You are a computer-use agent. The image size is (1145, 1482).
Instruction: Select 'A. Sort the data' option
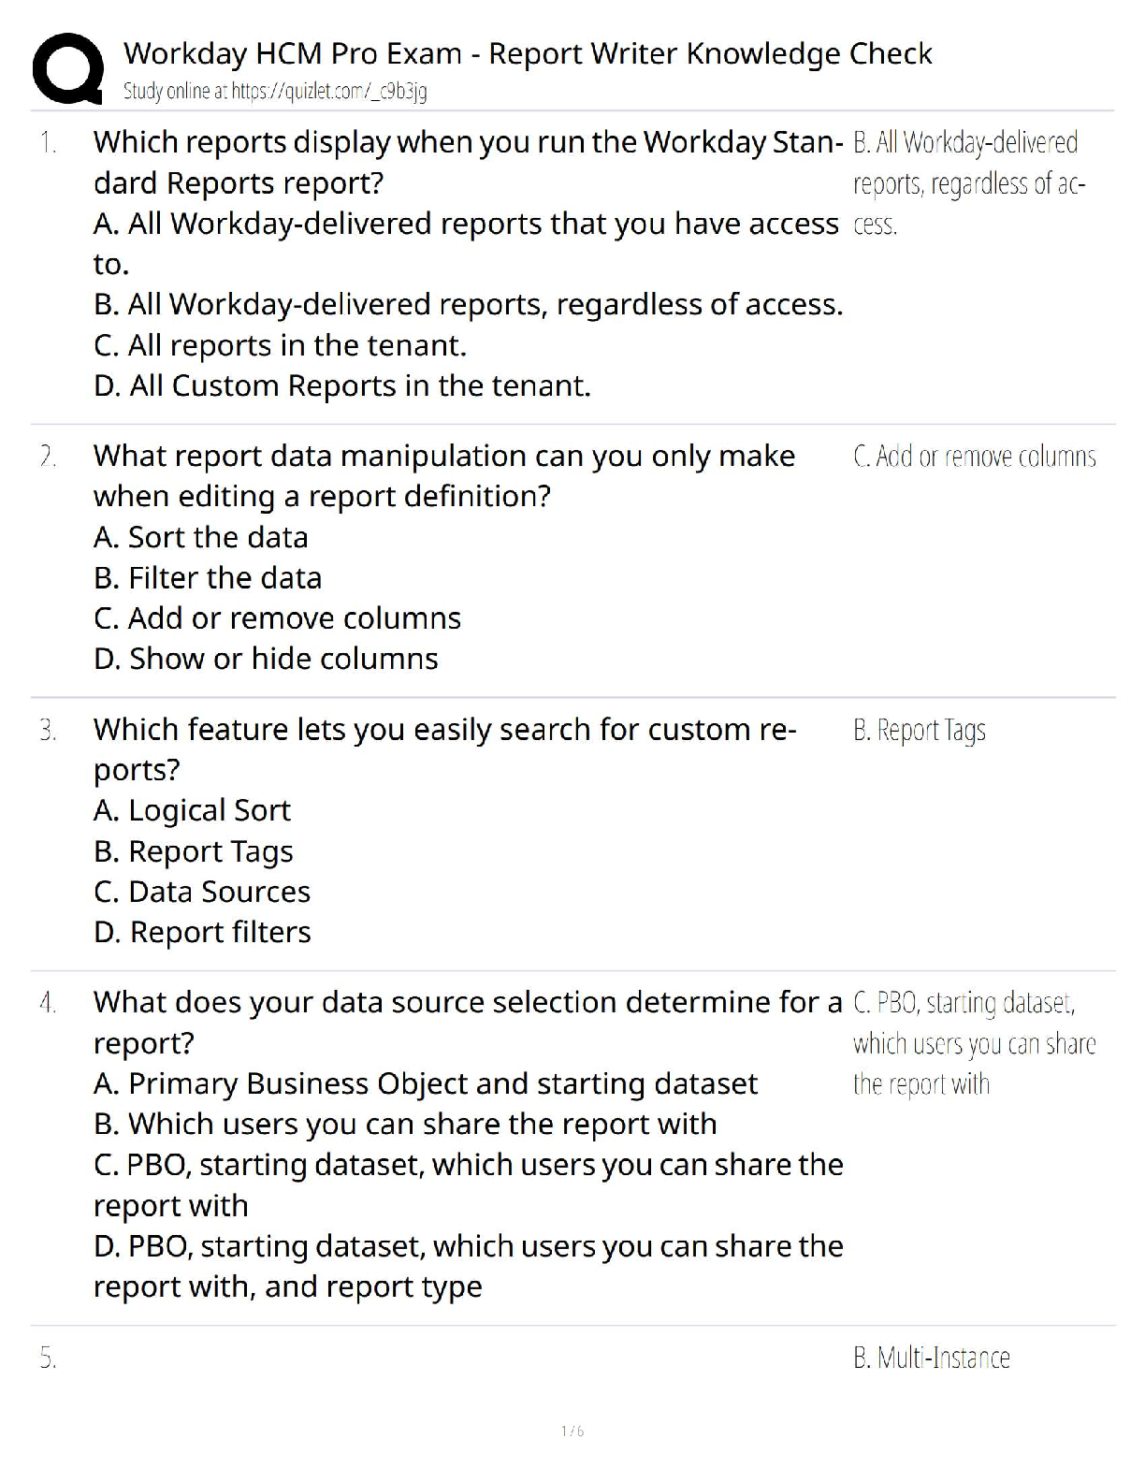[201, 537]
